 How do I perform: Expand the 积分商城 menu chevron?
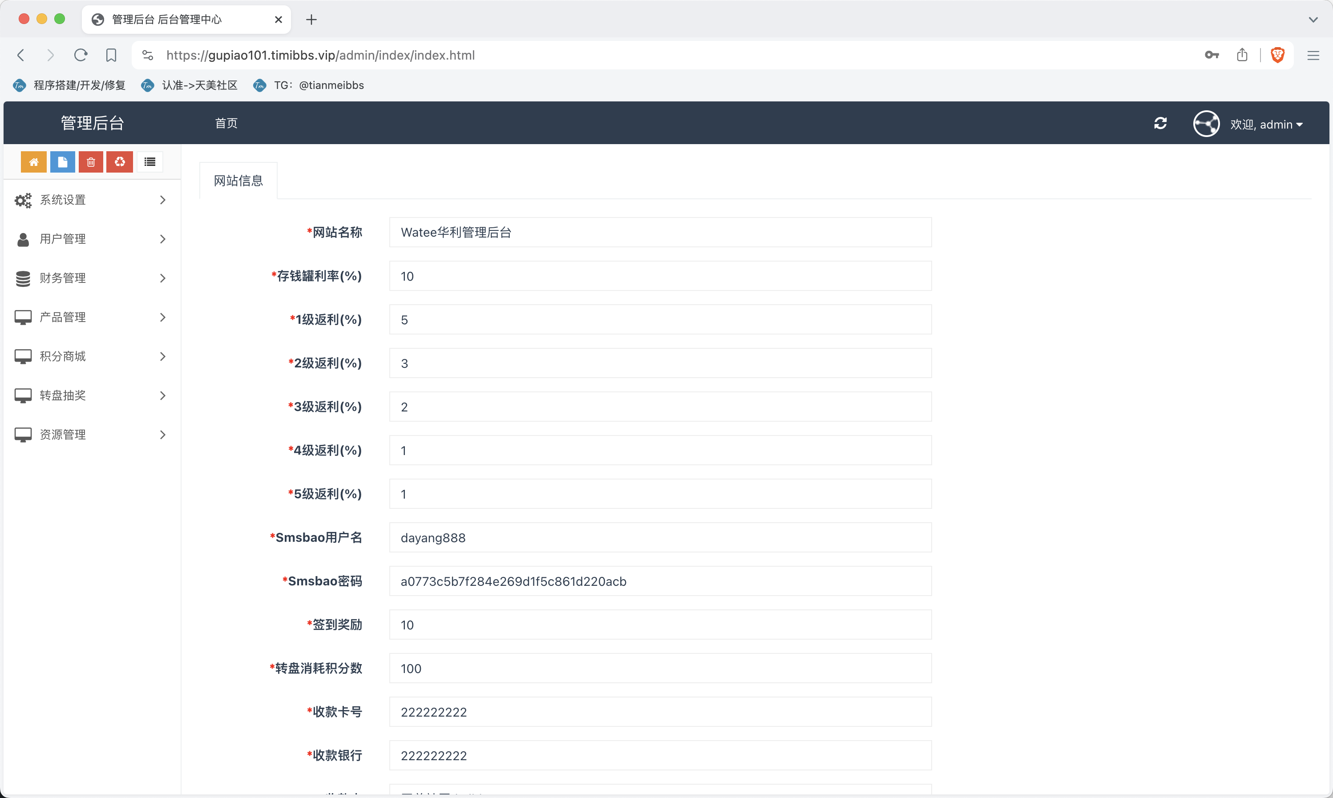(162, 356)
